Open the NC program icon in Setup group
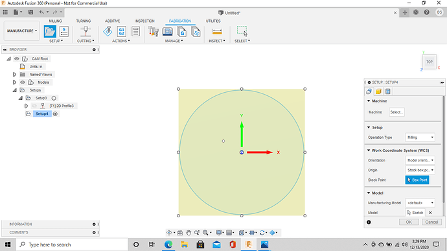The width and height of the screenshot is (447, 251). (64, 31)
